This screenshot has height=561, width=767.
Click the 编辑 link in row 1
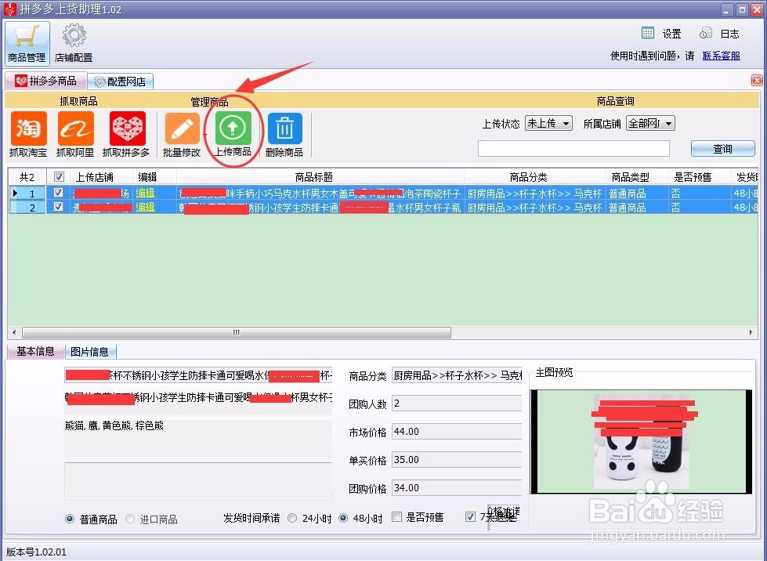[x=145, y=193]
